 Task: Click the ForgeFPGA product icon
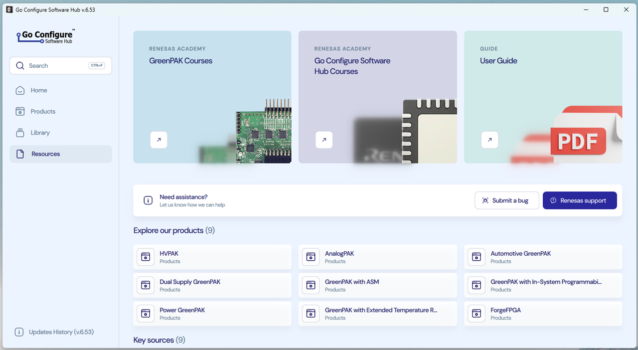pos(477,314)
